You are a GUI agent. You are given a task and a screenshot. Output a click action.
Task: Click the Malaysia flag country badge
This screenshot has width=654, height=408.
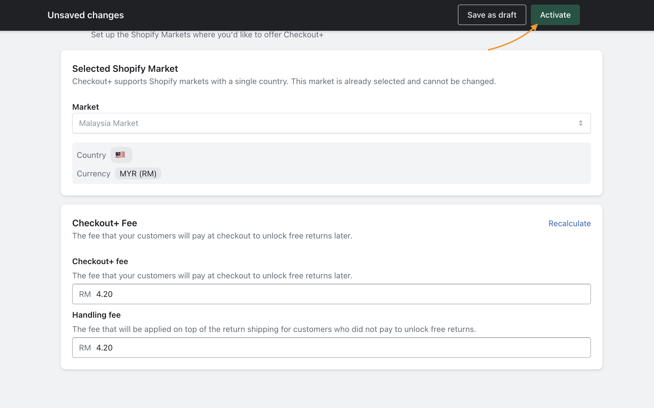point(121,155)
